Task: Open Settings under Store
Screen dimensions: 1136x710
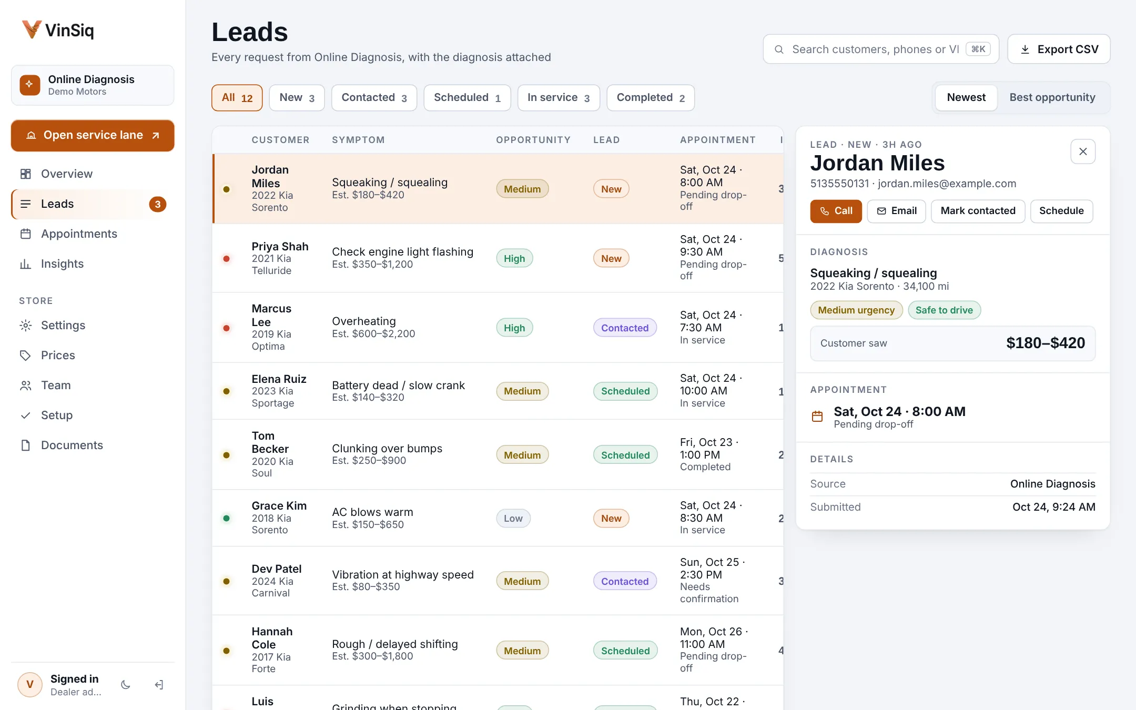Action: (x=93, y=325)
